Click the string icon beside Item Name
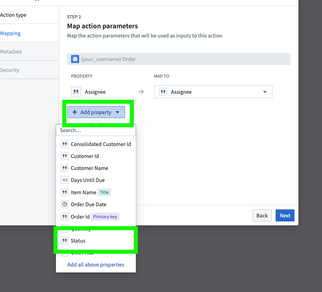The image size is (322, 292). click(x=65, y=192)
